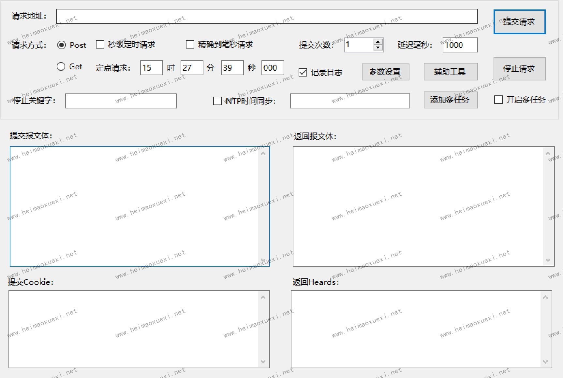Increase 提交次数 with up arrow
Image resolution: width=563 pixels, height=378 pixels.
[378, 42]
